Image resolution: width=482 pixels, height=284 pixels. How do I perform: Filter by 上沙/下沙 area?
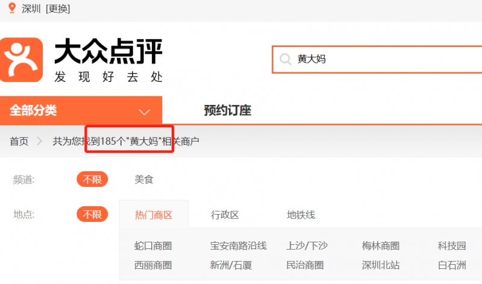pyautogui.click(x=307, y=246)
